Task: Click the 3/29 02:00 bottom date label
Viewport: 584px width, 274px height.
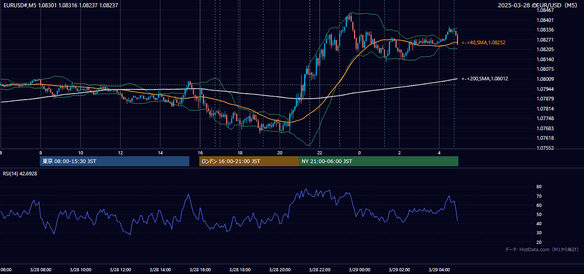Action: point(399,269)
